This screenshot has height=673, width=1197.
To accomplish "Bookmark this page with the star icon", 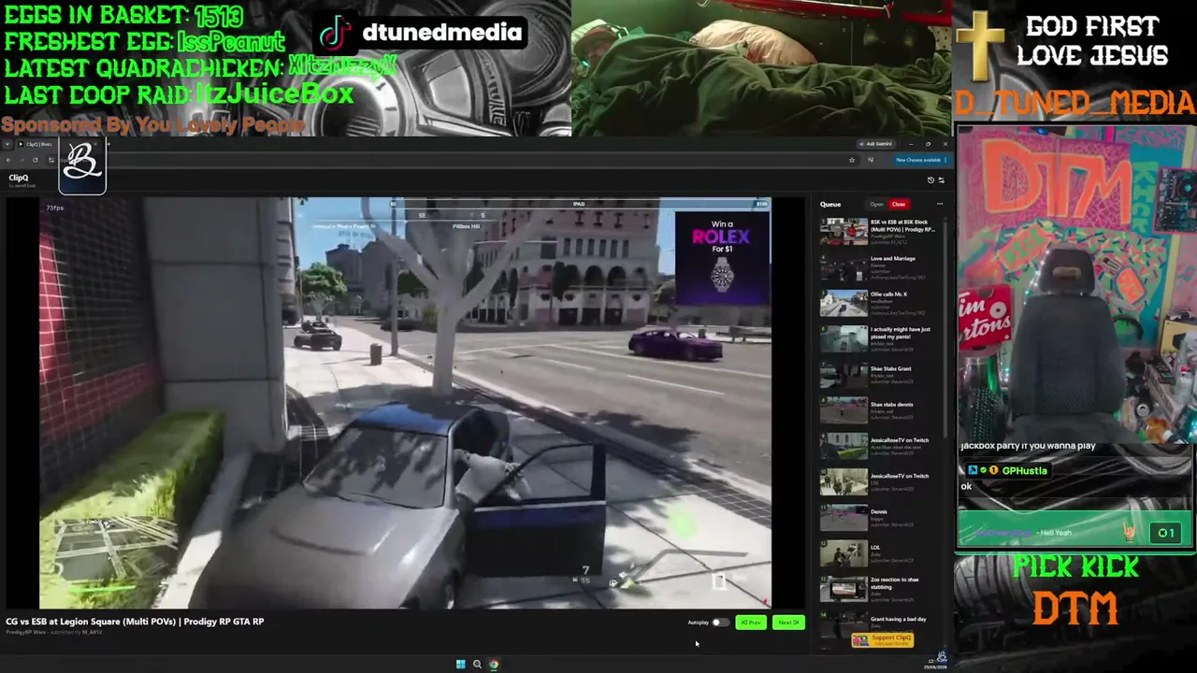I will pyautogui.click(x=851, y=160).
